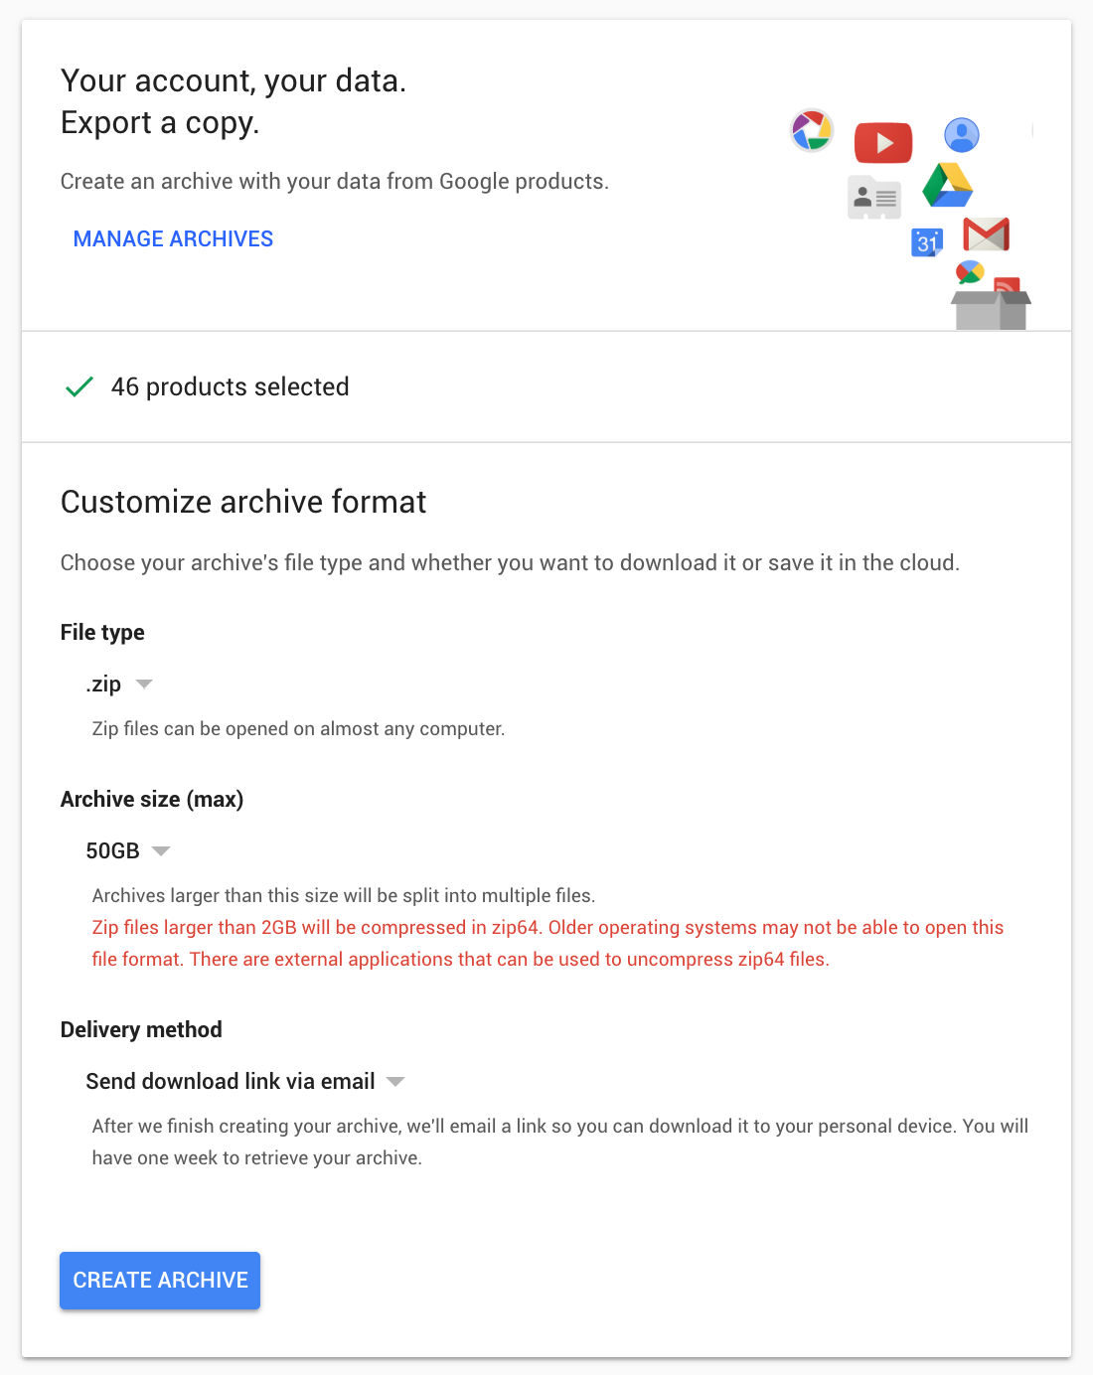Screen dimensions: 1093x1375
Task: Open the Send download link via email dropdown
Action: coord(245,1081)
